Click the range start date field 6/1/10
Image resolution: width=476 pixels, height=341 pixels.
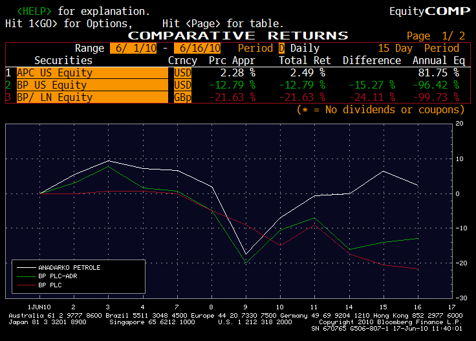[128, 49]
